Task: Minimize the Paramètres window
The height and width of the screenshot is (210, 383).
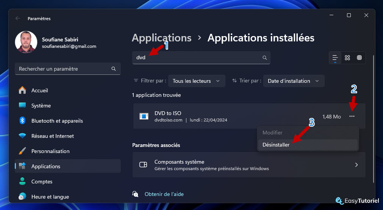Action: click(x=331, y=15)
